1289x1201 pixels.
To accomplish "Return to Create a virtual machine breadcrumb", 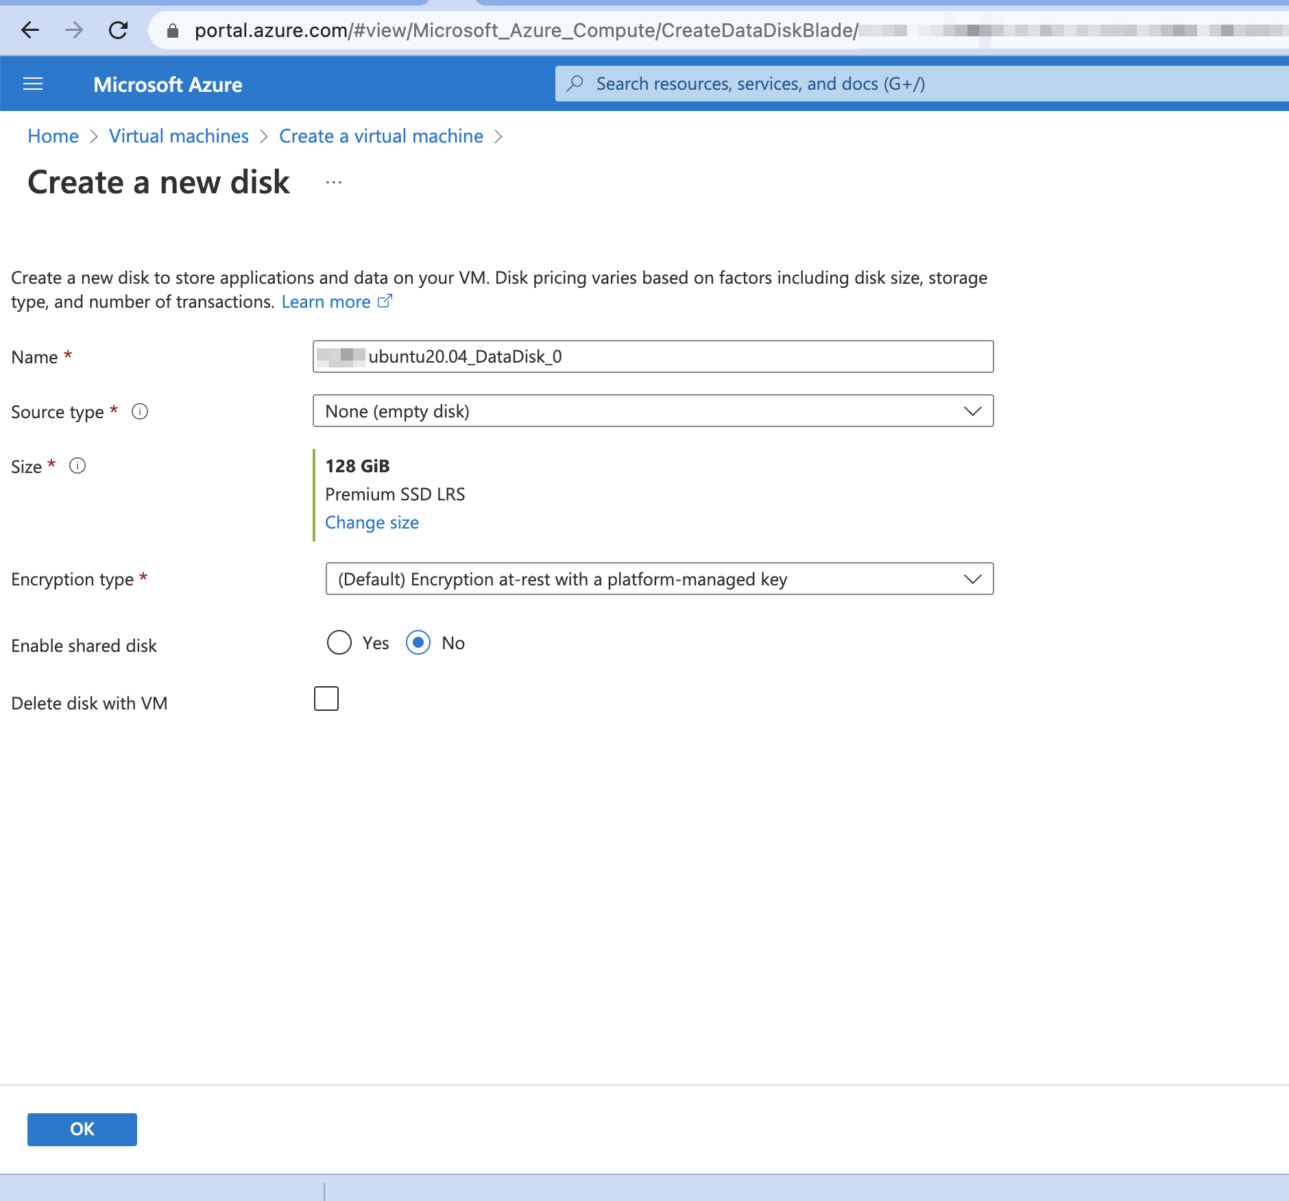I will (x=381, y=136).
